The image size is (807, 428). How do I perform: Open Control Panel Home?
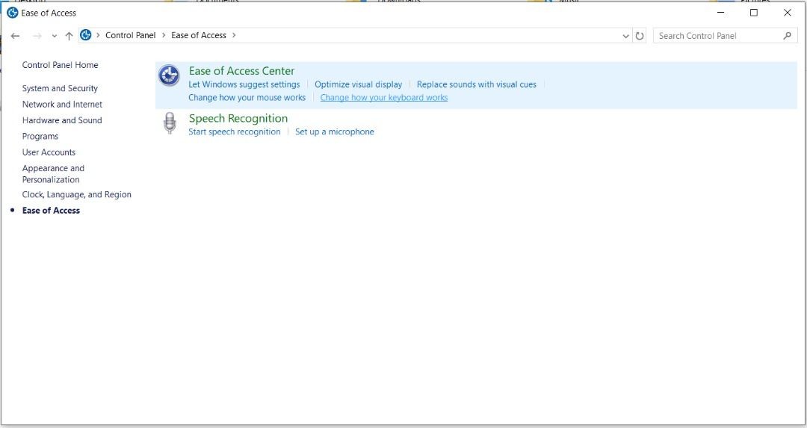click(60, 65)
